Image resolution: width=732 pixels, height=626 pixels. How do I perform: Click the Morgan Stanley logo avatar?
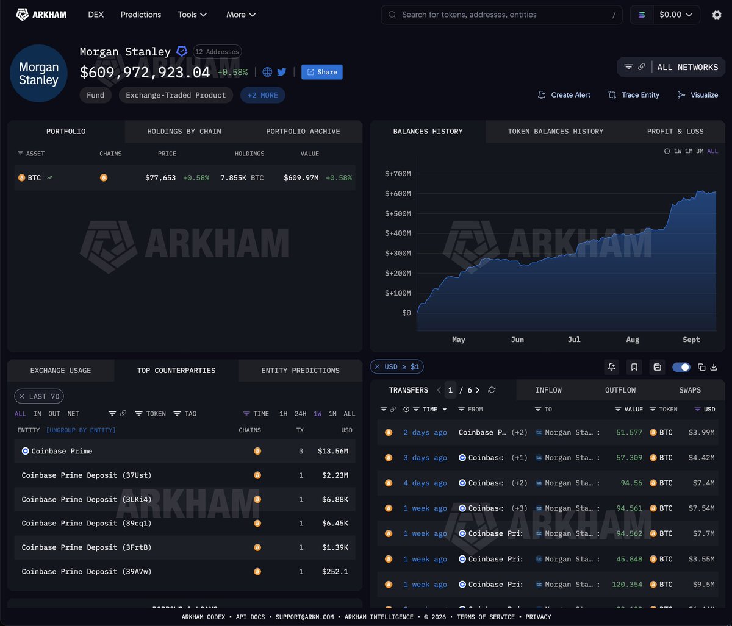[x=38, y=73]
